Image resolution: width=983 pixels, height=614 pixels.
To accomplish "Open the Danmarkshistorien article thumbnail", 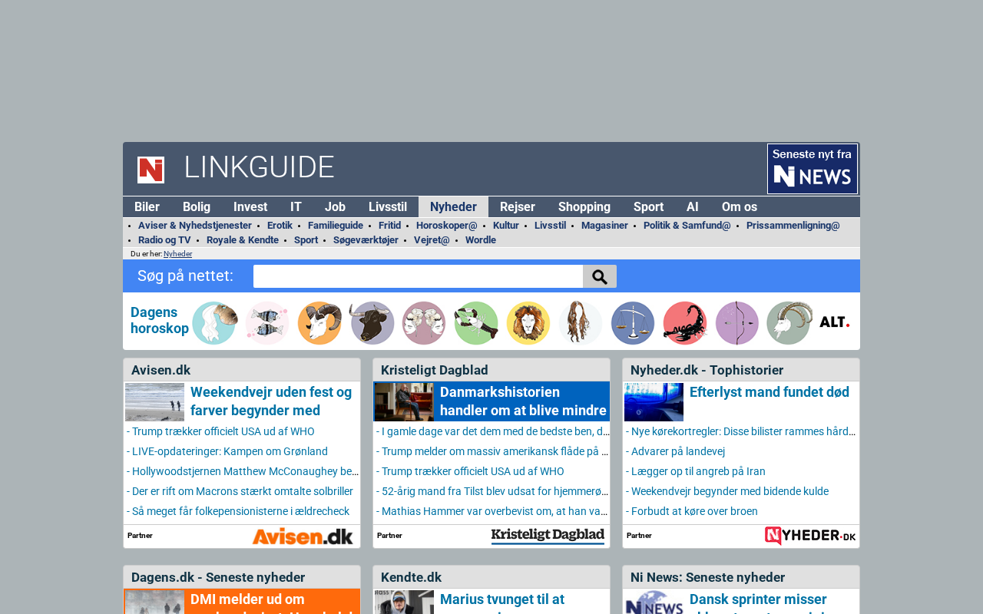I will [404, 402].
